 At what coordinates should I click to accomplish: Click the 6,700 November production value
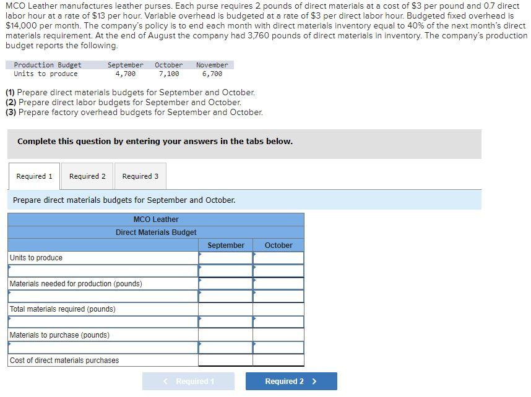pyautogui.click(x=212, y=74)
